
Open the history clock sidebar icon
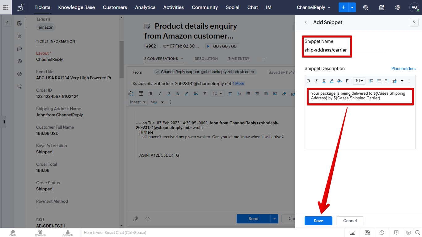click(19, 61)
